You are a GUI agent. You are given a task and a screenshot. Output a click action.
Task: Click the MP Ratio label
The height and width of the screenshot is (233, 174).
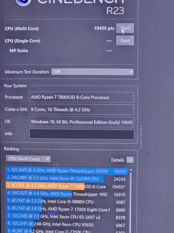click(x=19, y=51)
